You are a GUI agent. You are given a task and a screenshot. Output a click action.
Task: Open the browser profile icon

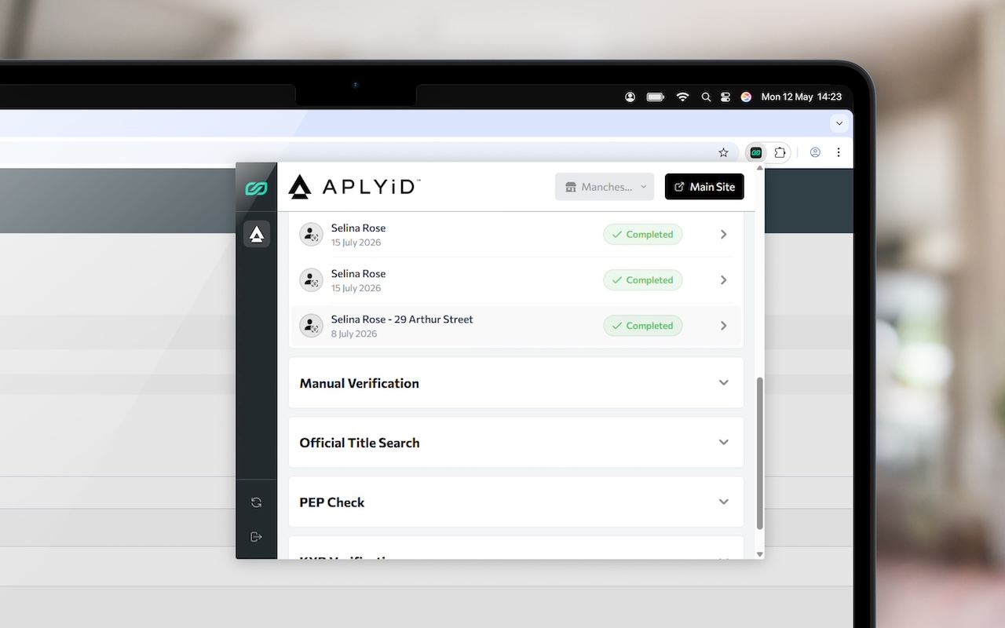coord(815,152)
